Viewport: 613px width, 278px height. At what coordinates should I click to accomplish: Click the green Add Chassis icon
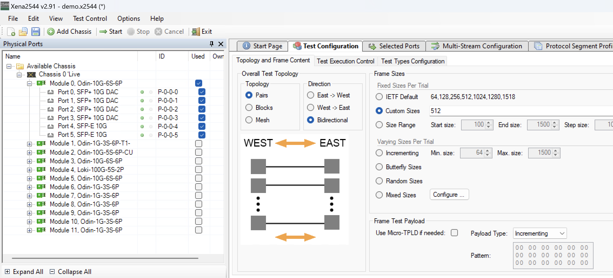[51, 32]
